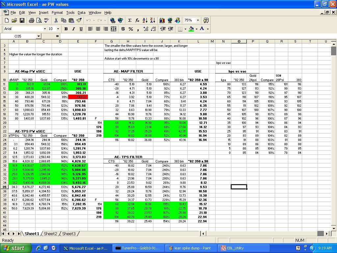
Task: Click the Fill Color paint bucket swatch
Action: [191, 29]
